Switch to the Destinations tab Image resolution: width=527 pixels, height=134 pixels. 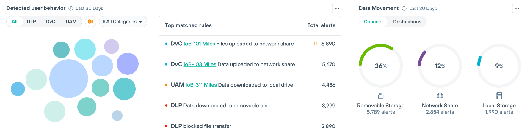pyautogui.click(x=407, y=22)
